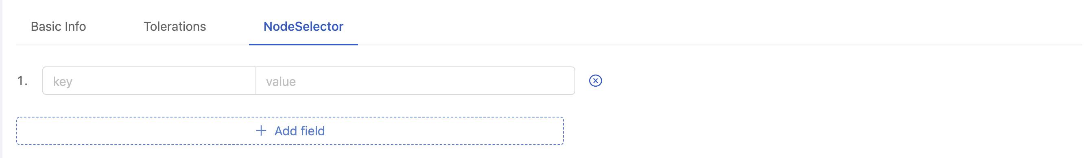
Task: Add another node selector field
Action: [x=290, y=131]
